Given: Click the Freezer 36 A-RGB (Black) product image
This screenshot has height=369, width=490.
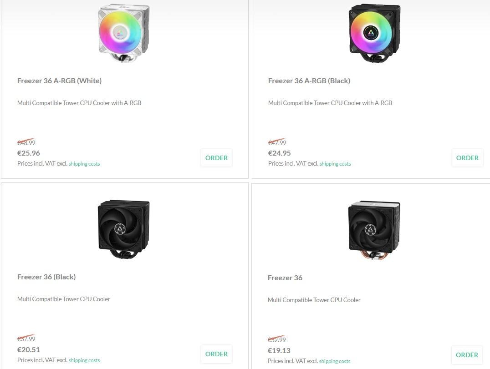Looking at the screenshot, I should [374, 33].
